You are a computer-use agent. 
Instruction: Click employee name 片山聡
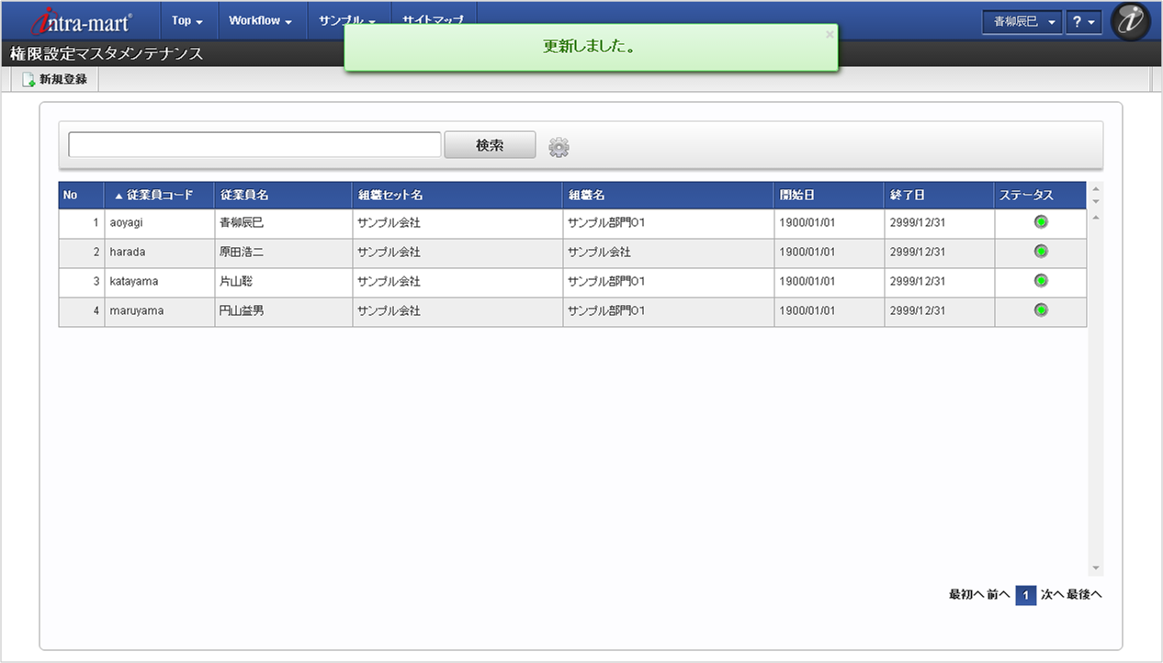[x=236, y=282]
